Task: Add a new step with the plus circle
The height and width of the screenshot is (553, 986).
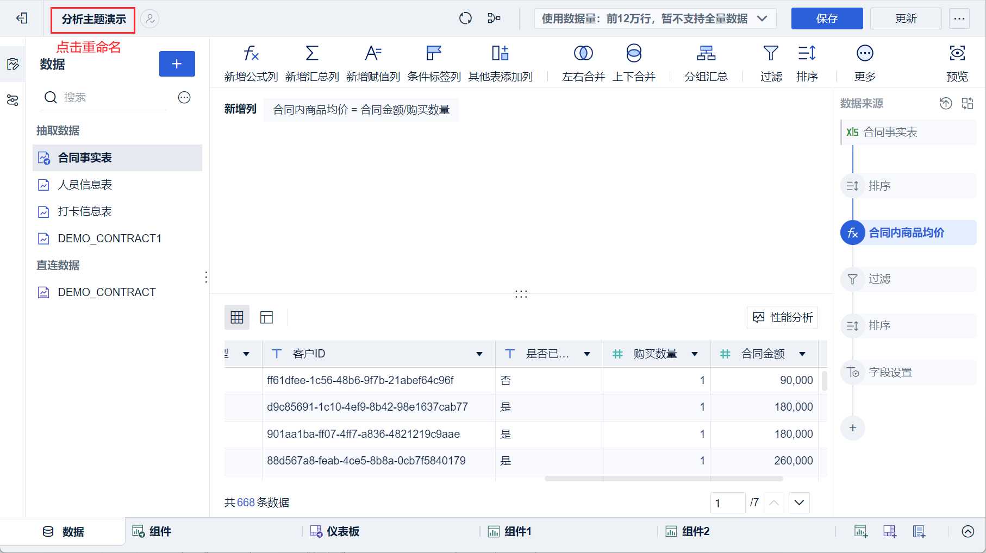Action: pos(853,428)
